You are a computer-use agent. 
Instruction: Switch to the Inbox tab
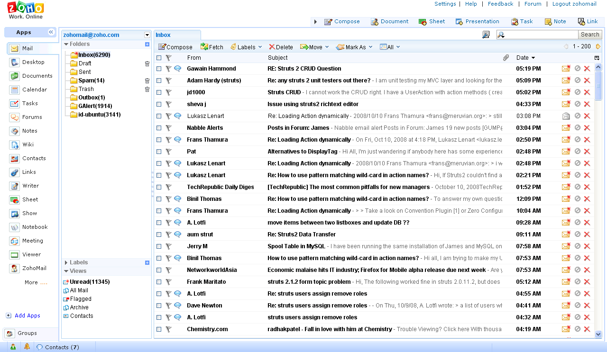(x=163, y=35)
